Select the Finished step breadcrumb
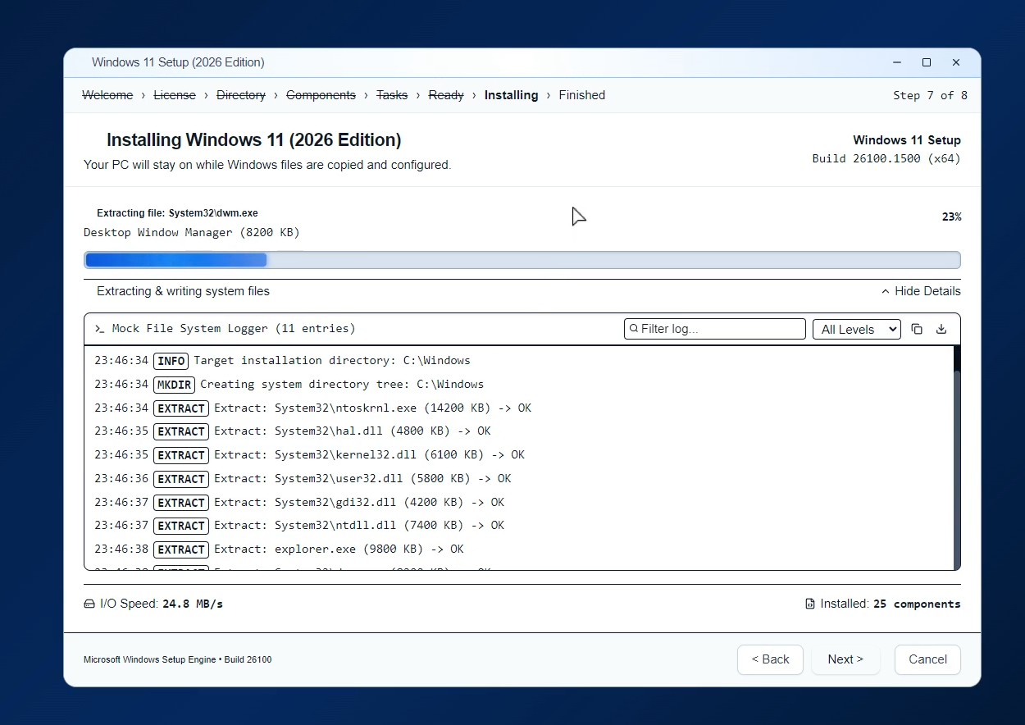This screenshot has height=725, width=1025. (x=582, y=95)
